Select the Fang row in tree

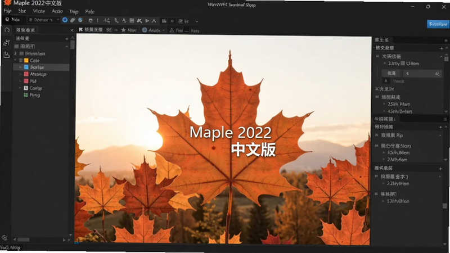tap(41, 95)
